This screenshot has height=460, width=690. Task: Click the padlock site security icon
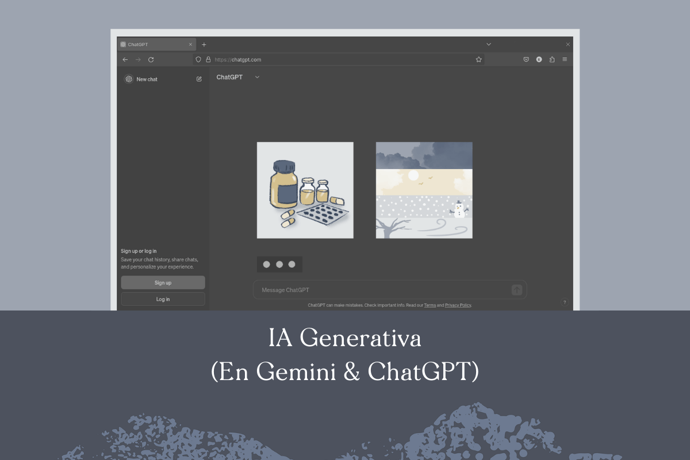pyautogui.click(x=208, y=59)
